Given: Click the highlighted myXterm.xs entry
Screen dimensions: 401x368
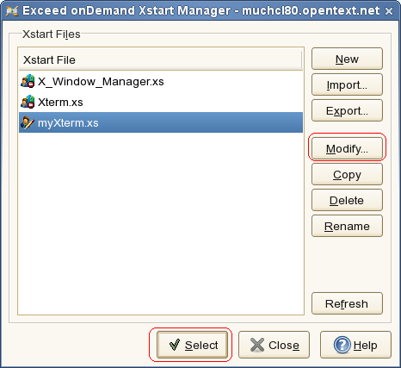Looking at the screenshot, I should coord(161,122).
